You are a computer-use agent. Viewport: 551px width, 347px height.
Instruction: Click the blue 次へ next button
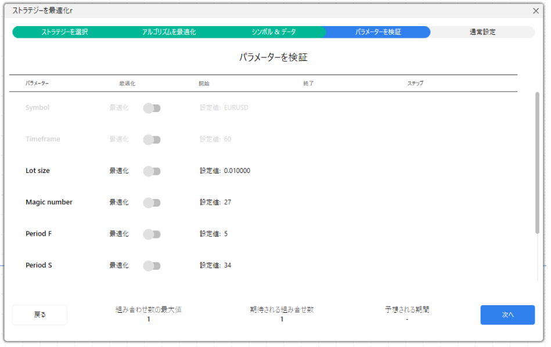pos(507,315)
